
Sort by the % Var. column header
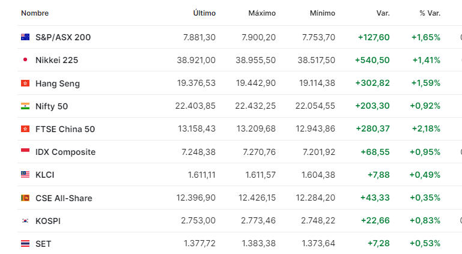[x=430, y=13]
